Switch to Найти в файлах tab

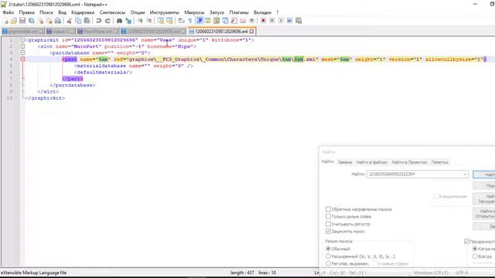(371, 162)
